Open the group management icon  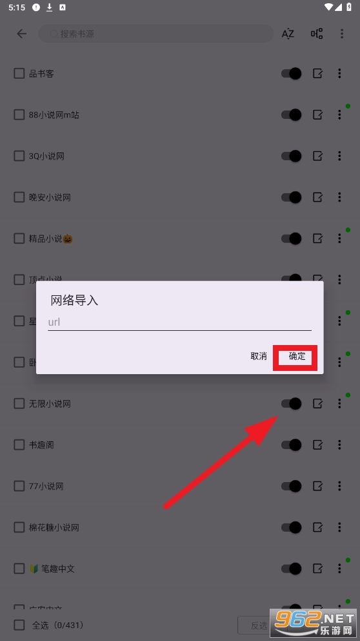point(317,34)
